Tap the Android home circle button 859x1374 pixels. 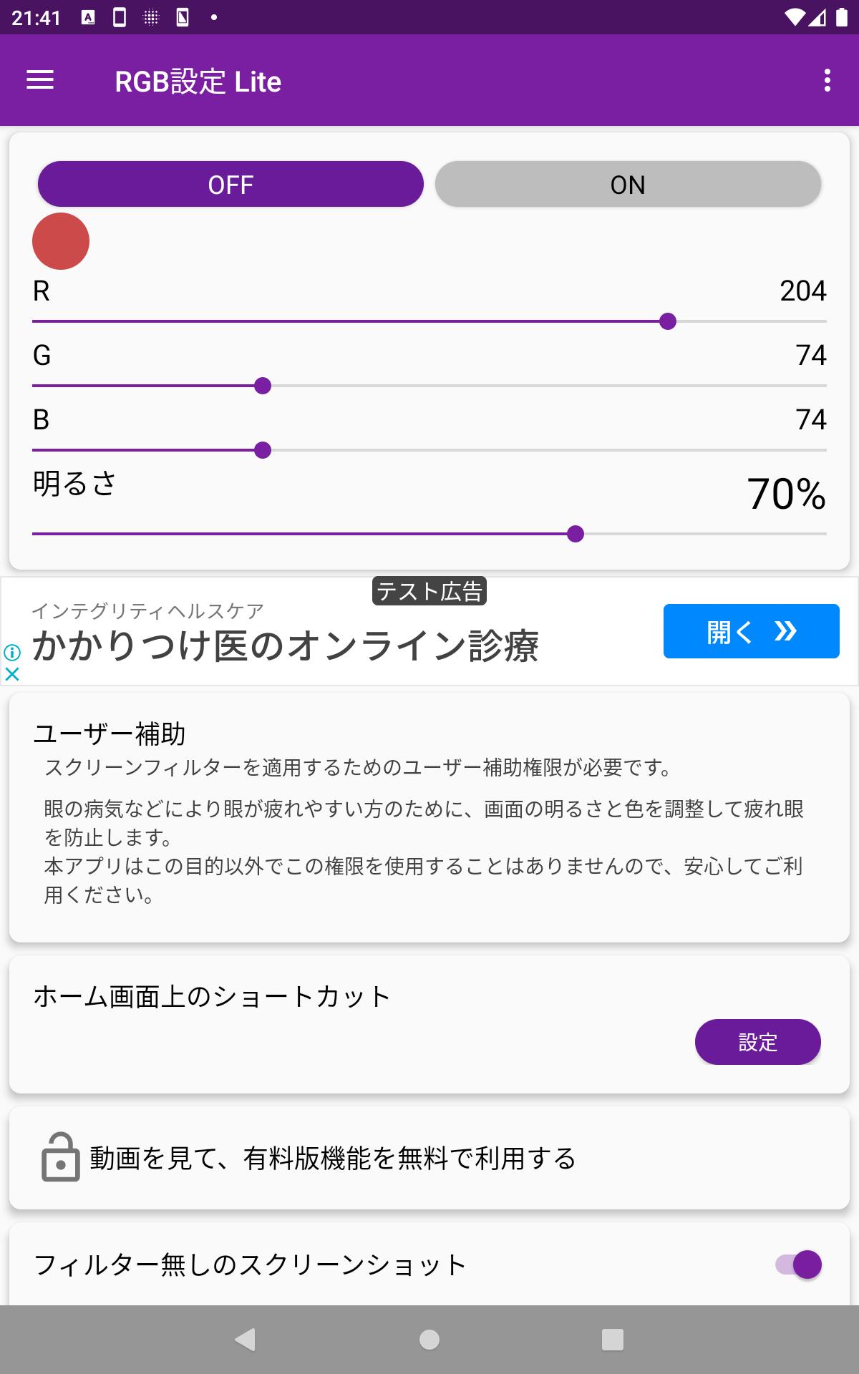click(x=429, y=1339)
